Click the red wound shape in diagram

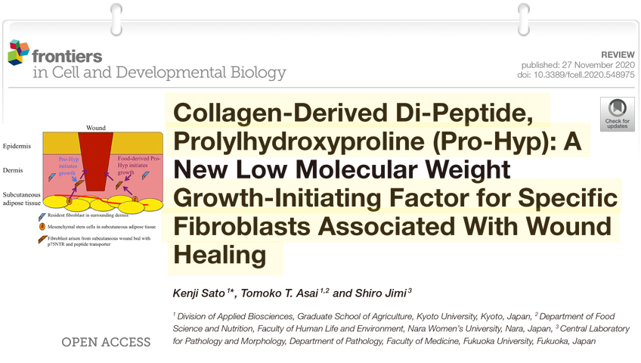[96, 160]
